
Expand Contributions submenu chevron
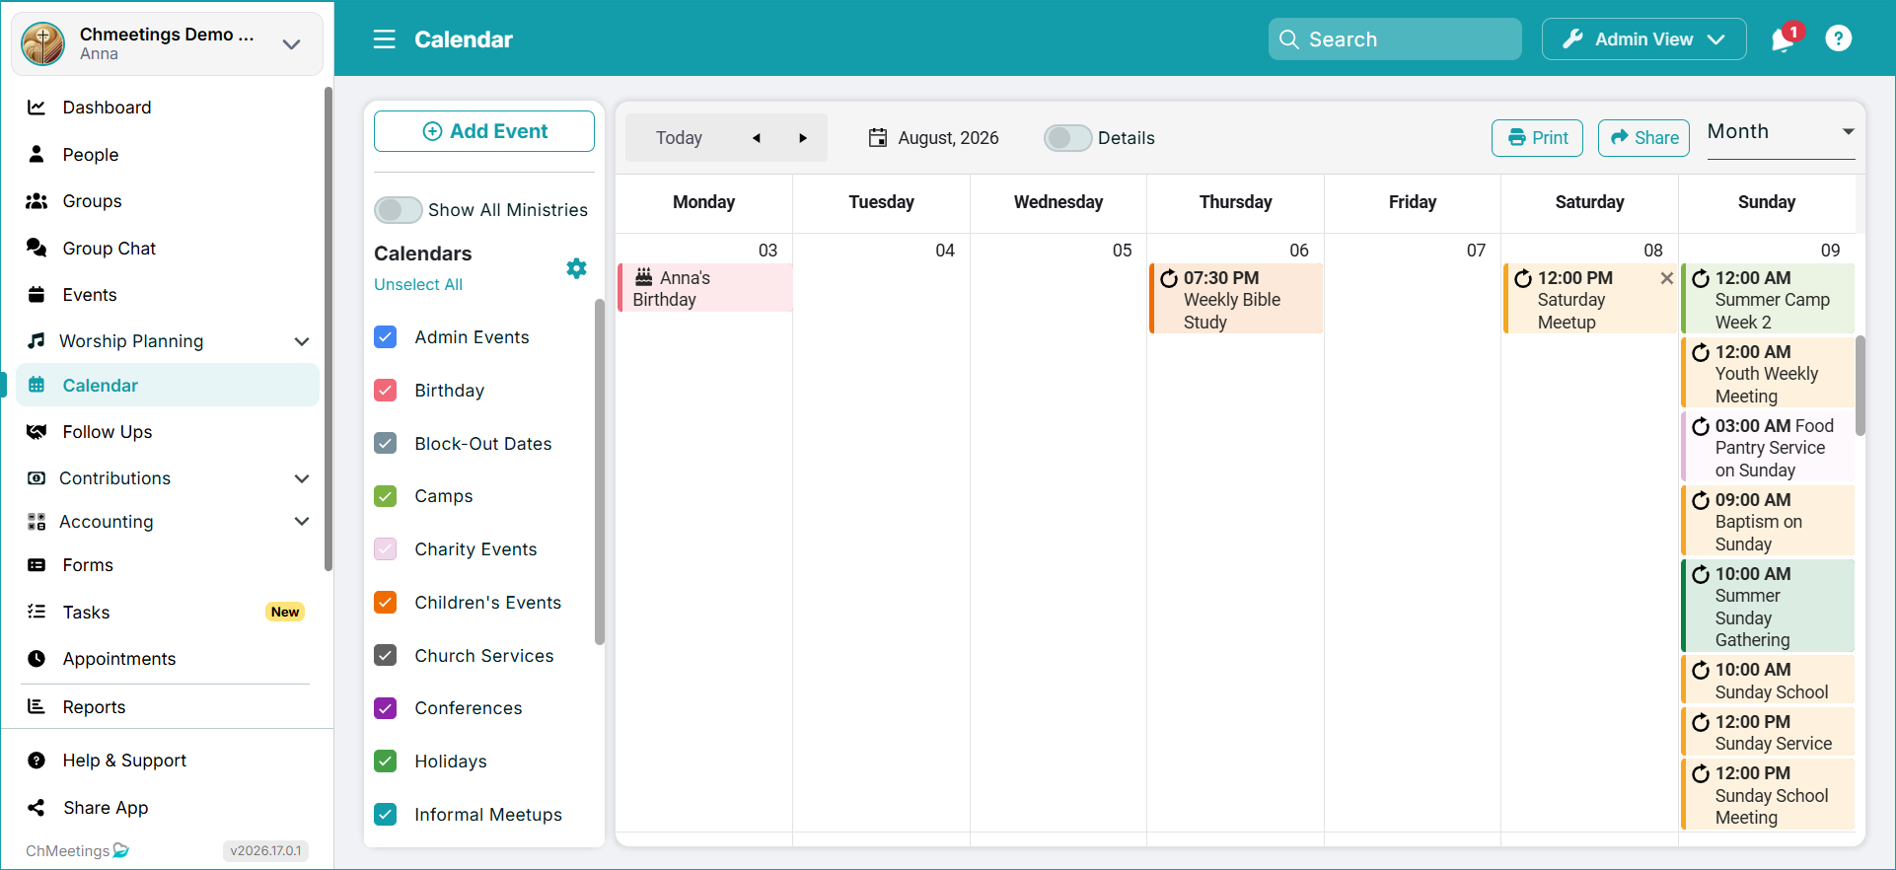[302, 478]
